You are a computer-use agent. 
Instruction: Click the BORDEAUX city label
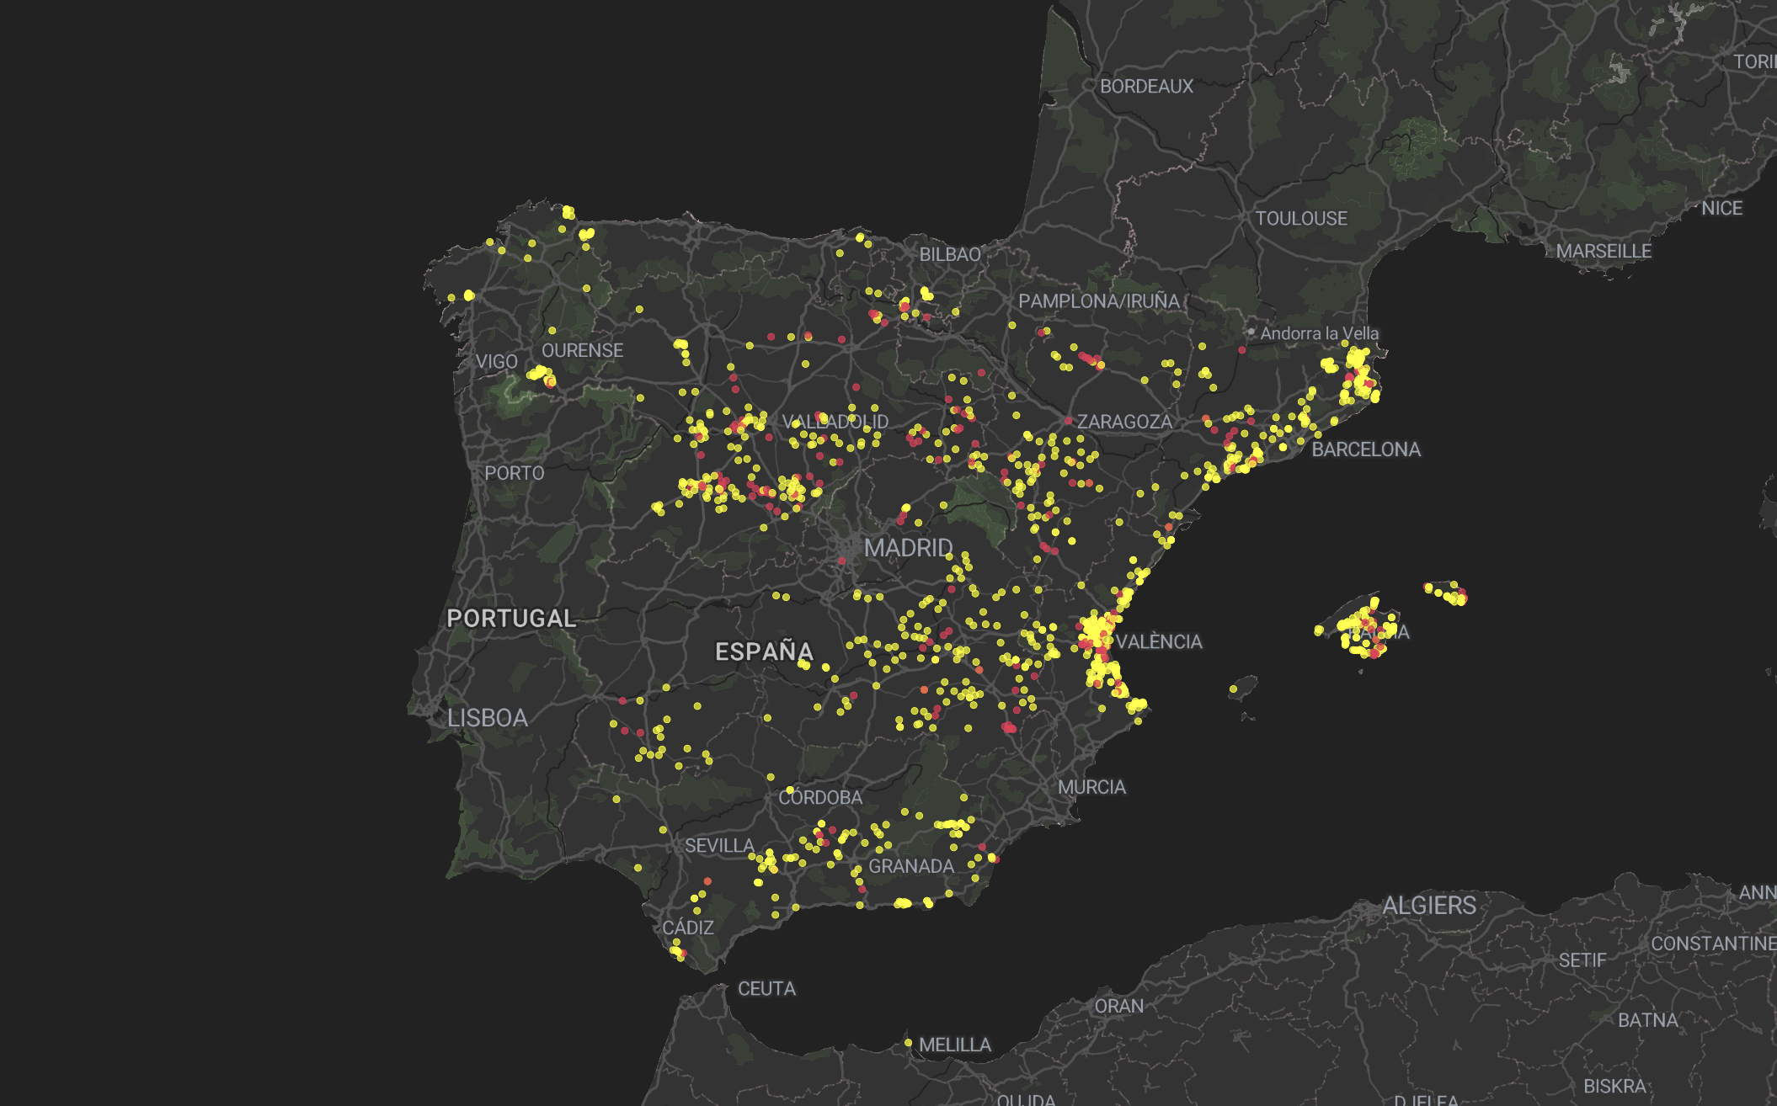[x=1146, y=86]
